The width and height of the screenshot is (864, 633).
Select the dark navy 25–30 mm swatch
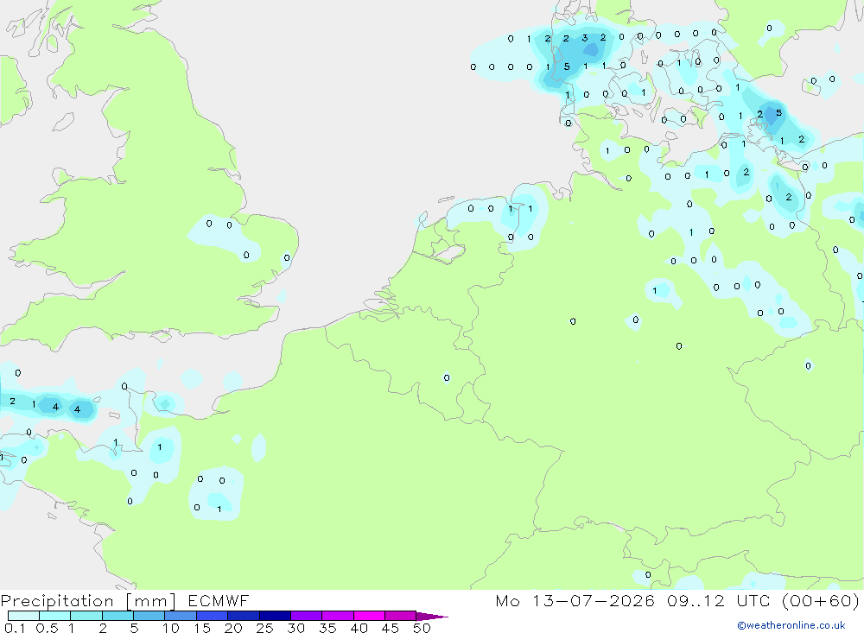pos(275,616)
